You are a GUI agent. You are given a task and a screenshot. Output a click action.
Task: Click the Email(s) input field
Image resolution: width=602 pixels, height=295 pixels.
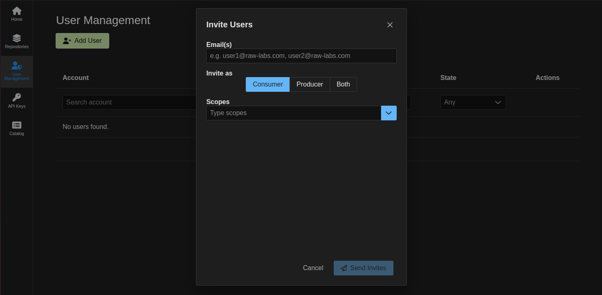point(301,56)
